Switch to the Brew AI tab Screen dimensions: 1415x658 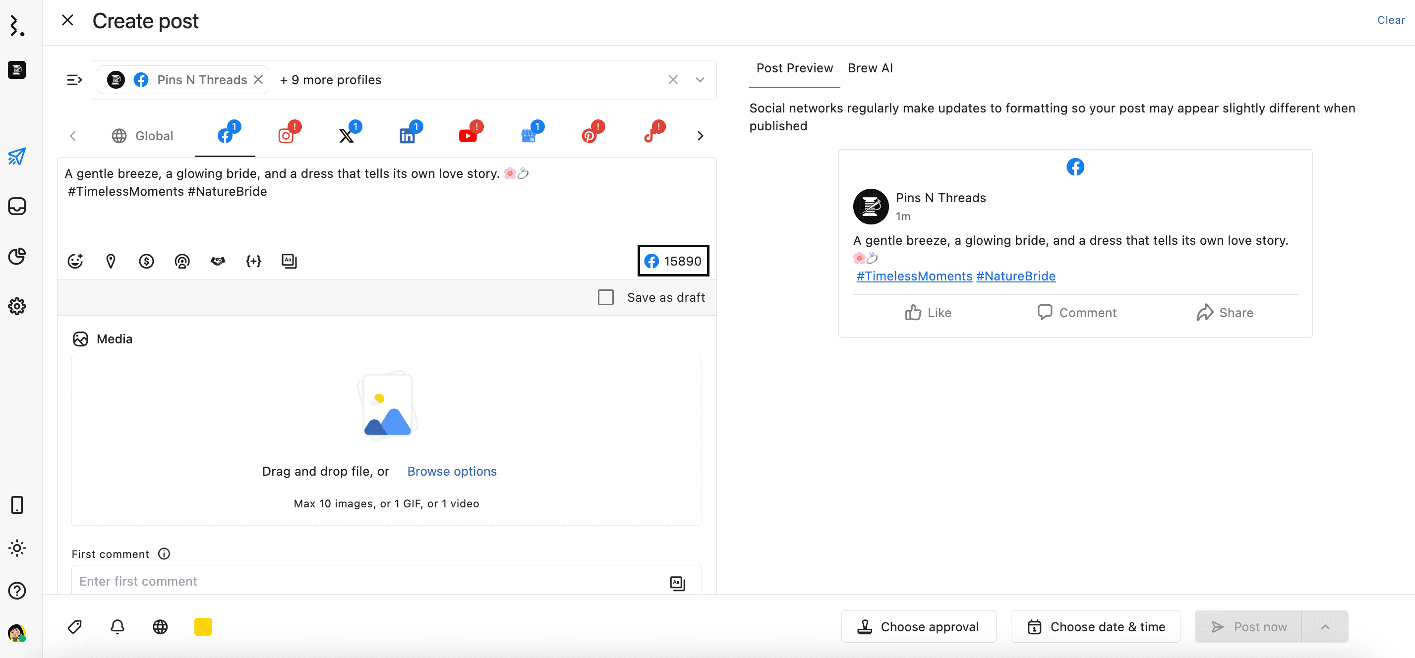tap(870, 68)
